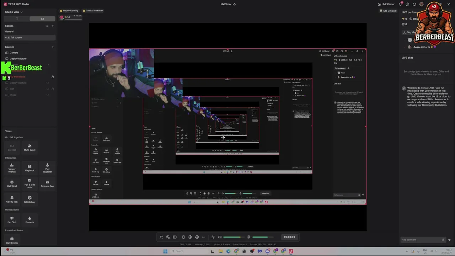Open the chat filter funnel icon
Image resolution: width=455 pixels, height=256 pixels.
449,240
